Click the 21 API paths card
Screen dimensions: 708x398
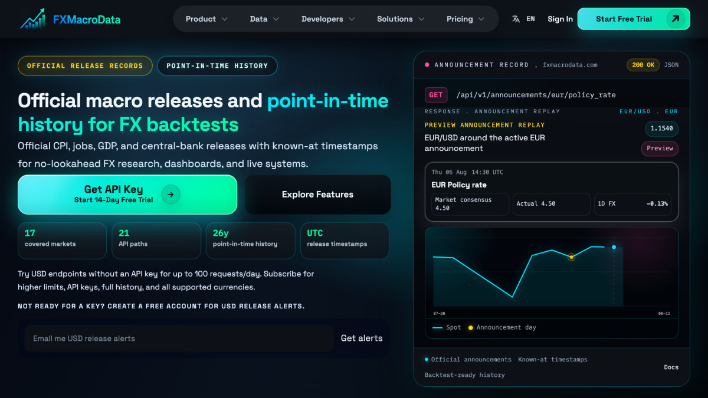[x=156, y=241]
